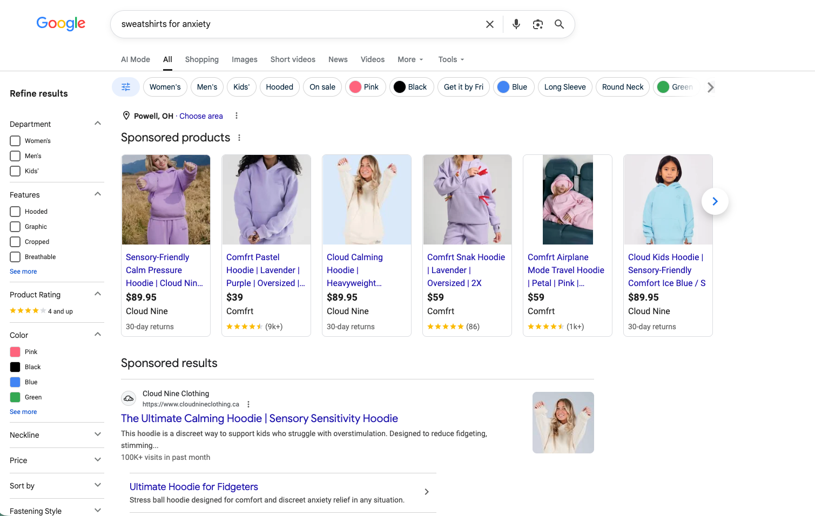
Task: Check the Women's department checkbox
Action: pyautogui.click(x=15, y=141)
